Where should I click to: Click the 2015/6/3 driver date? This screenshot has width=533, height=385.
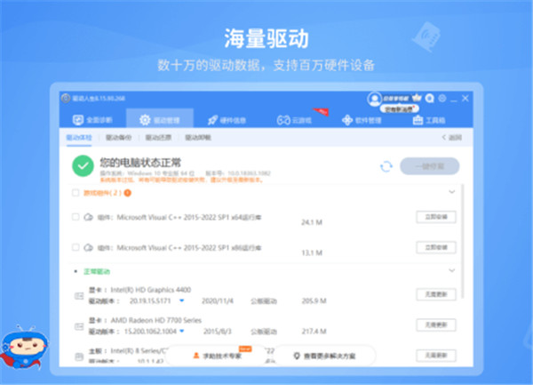[x=218, y=332]
